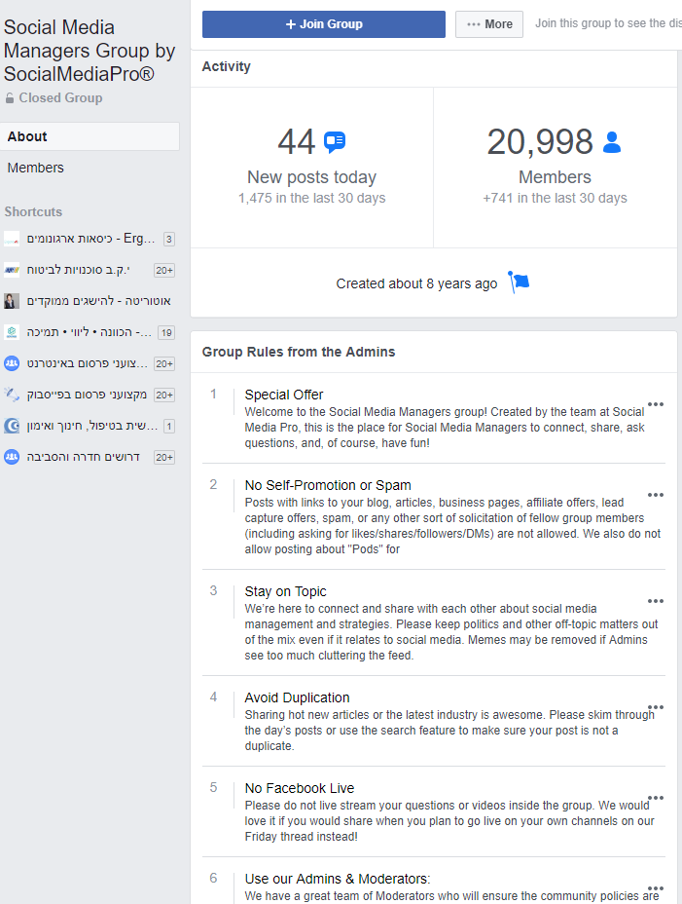Open options for No Self-Promotion rule
This screenshot has width=682, height=904.
[x=655, y=495]
